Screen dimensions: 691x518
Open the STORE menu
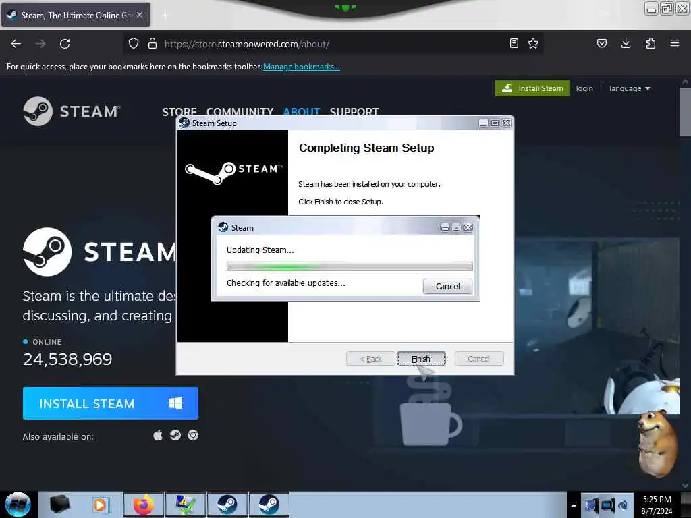(179, 111)
